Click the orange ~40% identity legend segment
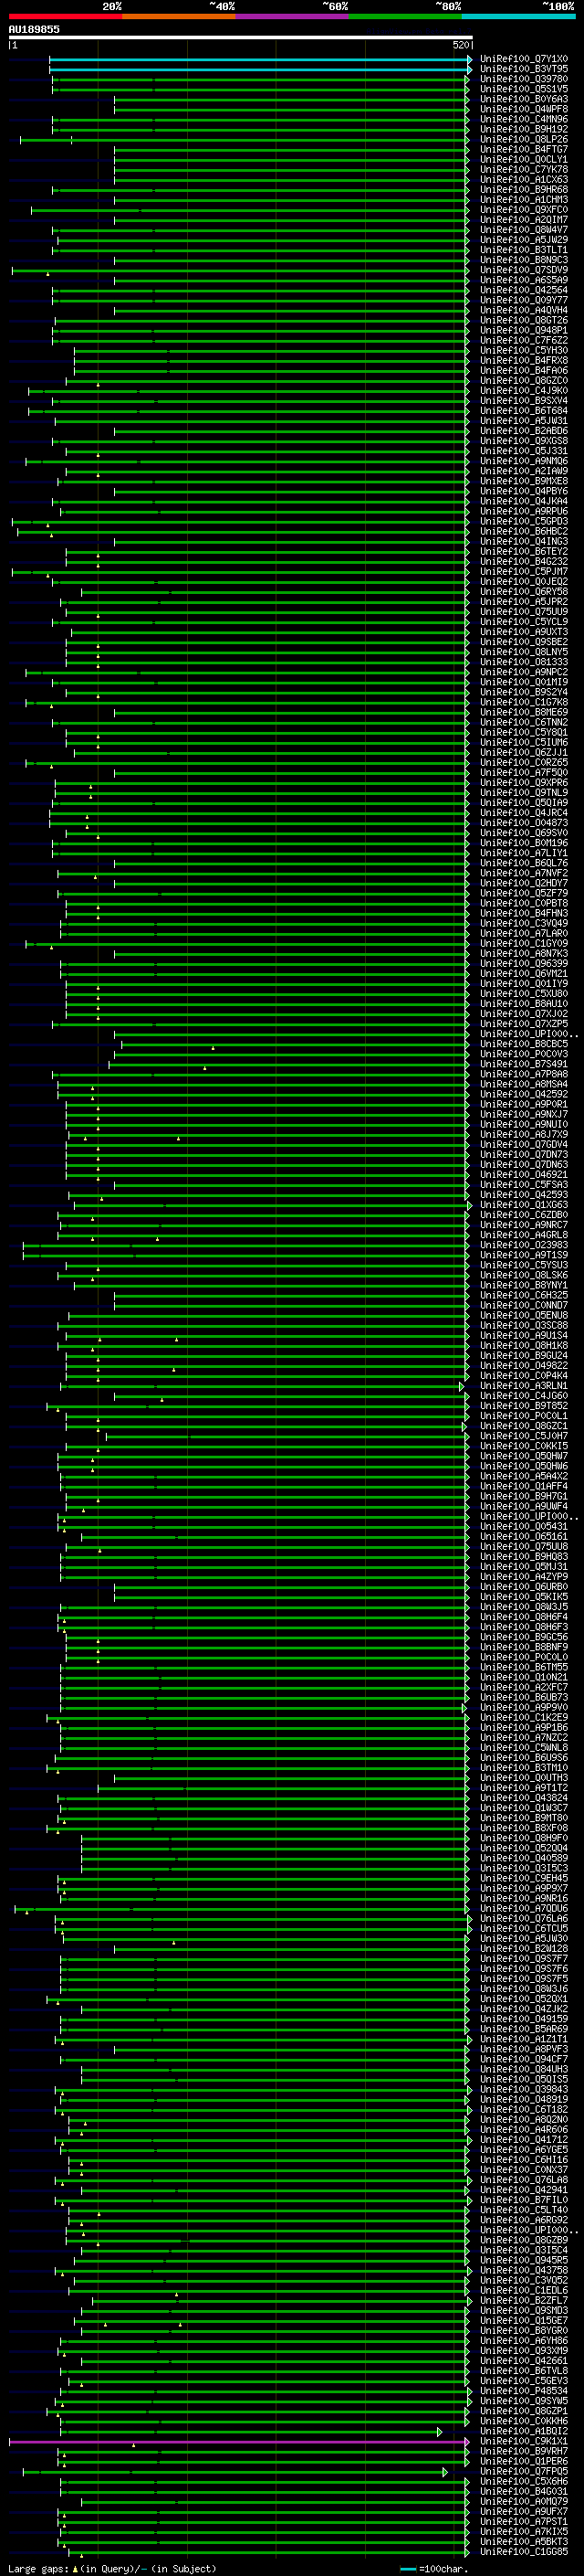 179,16
